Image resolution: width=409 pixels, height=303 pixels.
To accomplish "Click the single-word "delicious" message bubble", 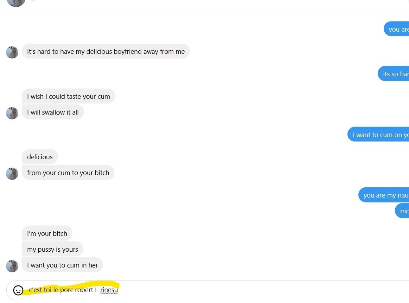I will coord(40,157).
